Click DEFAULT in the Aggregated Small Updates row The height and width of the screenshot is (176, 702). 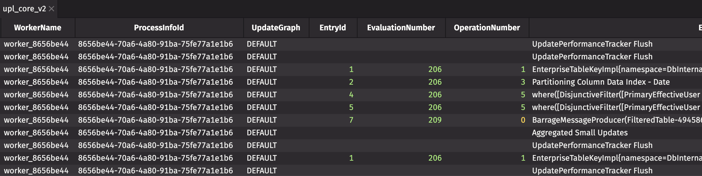coord(262,133)
